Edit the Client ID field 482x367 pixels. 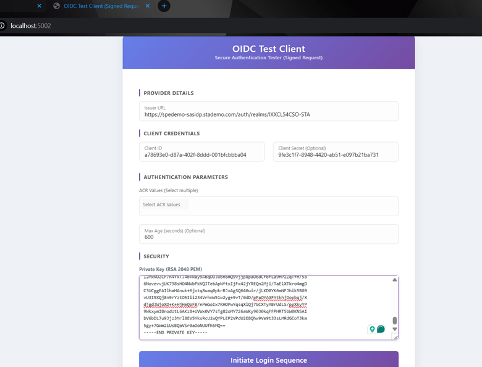pyautogui.click(x=201, y=151)
